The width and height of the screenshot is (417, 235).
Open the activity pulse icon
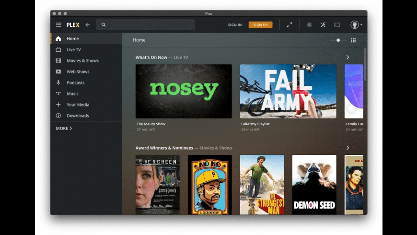tap(309, 25)
